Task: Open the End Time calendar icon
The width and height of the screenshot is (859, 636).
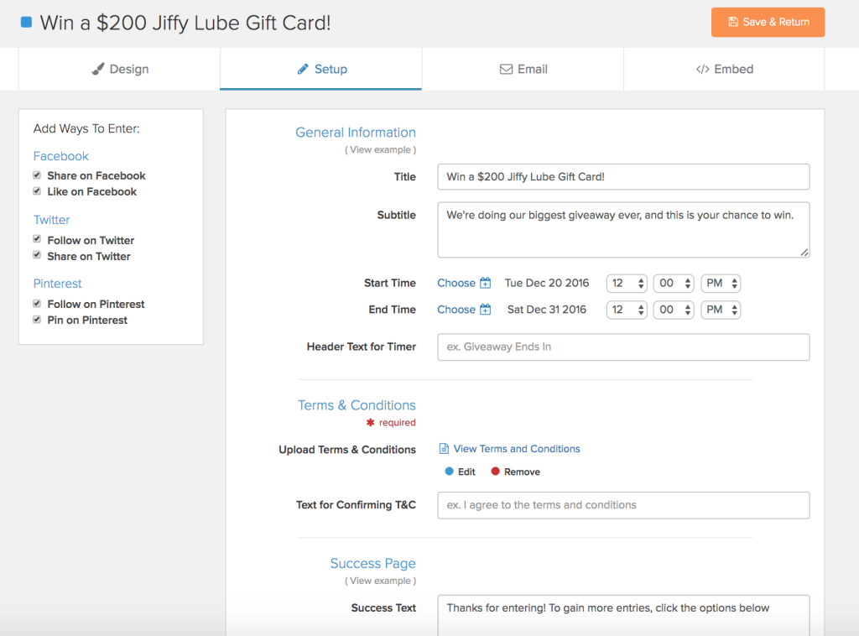Action: [486, 309]
